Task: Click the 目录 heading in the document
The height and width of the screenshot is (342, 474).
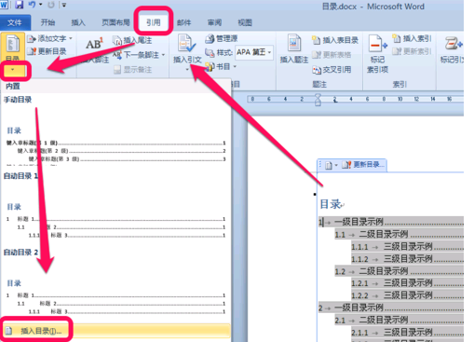Action: [331, 204]
